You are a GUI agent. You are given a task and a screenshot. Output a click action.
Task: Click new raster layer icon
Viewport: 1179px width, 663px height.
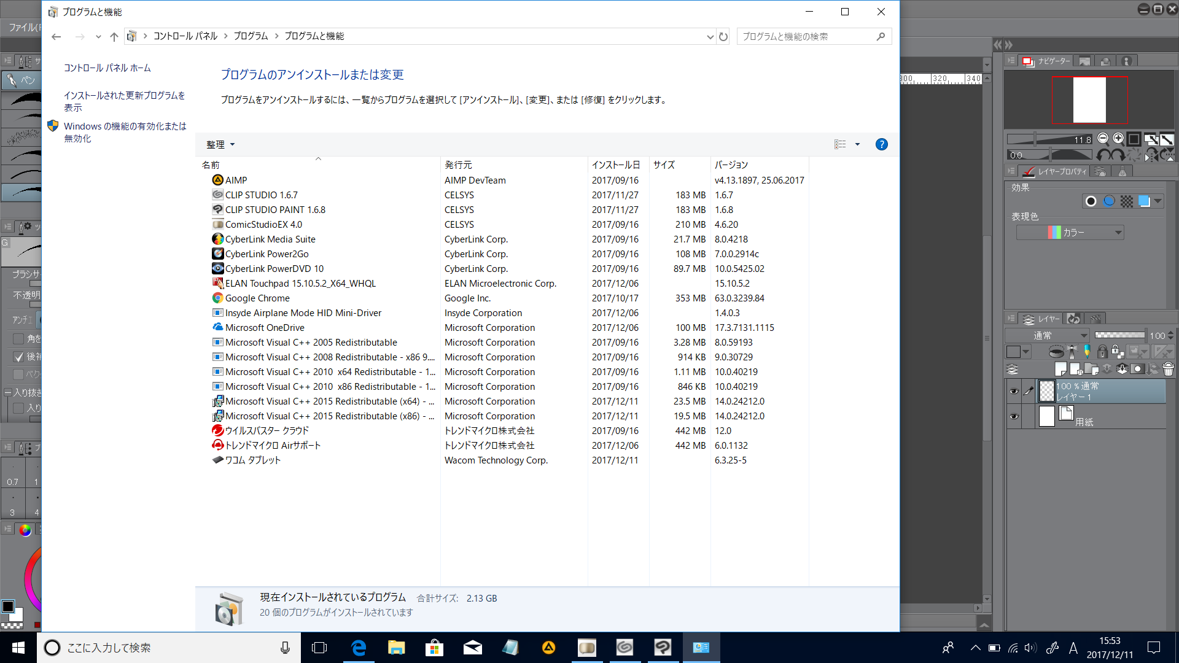click(1060, 369)
